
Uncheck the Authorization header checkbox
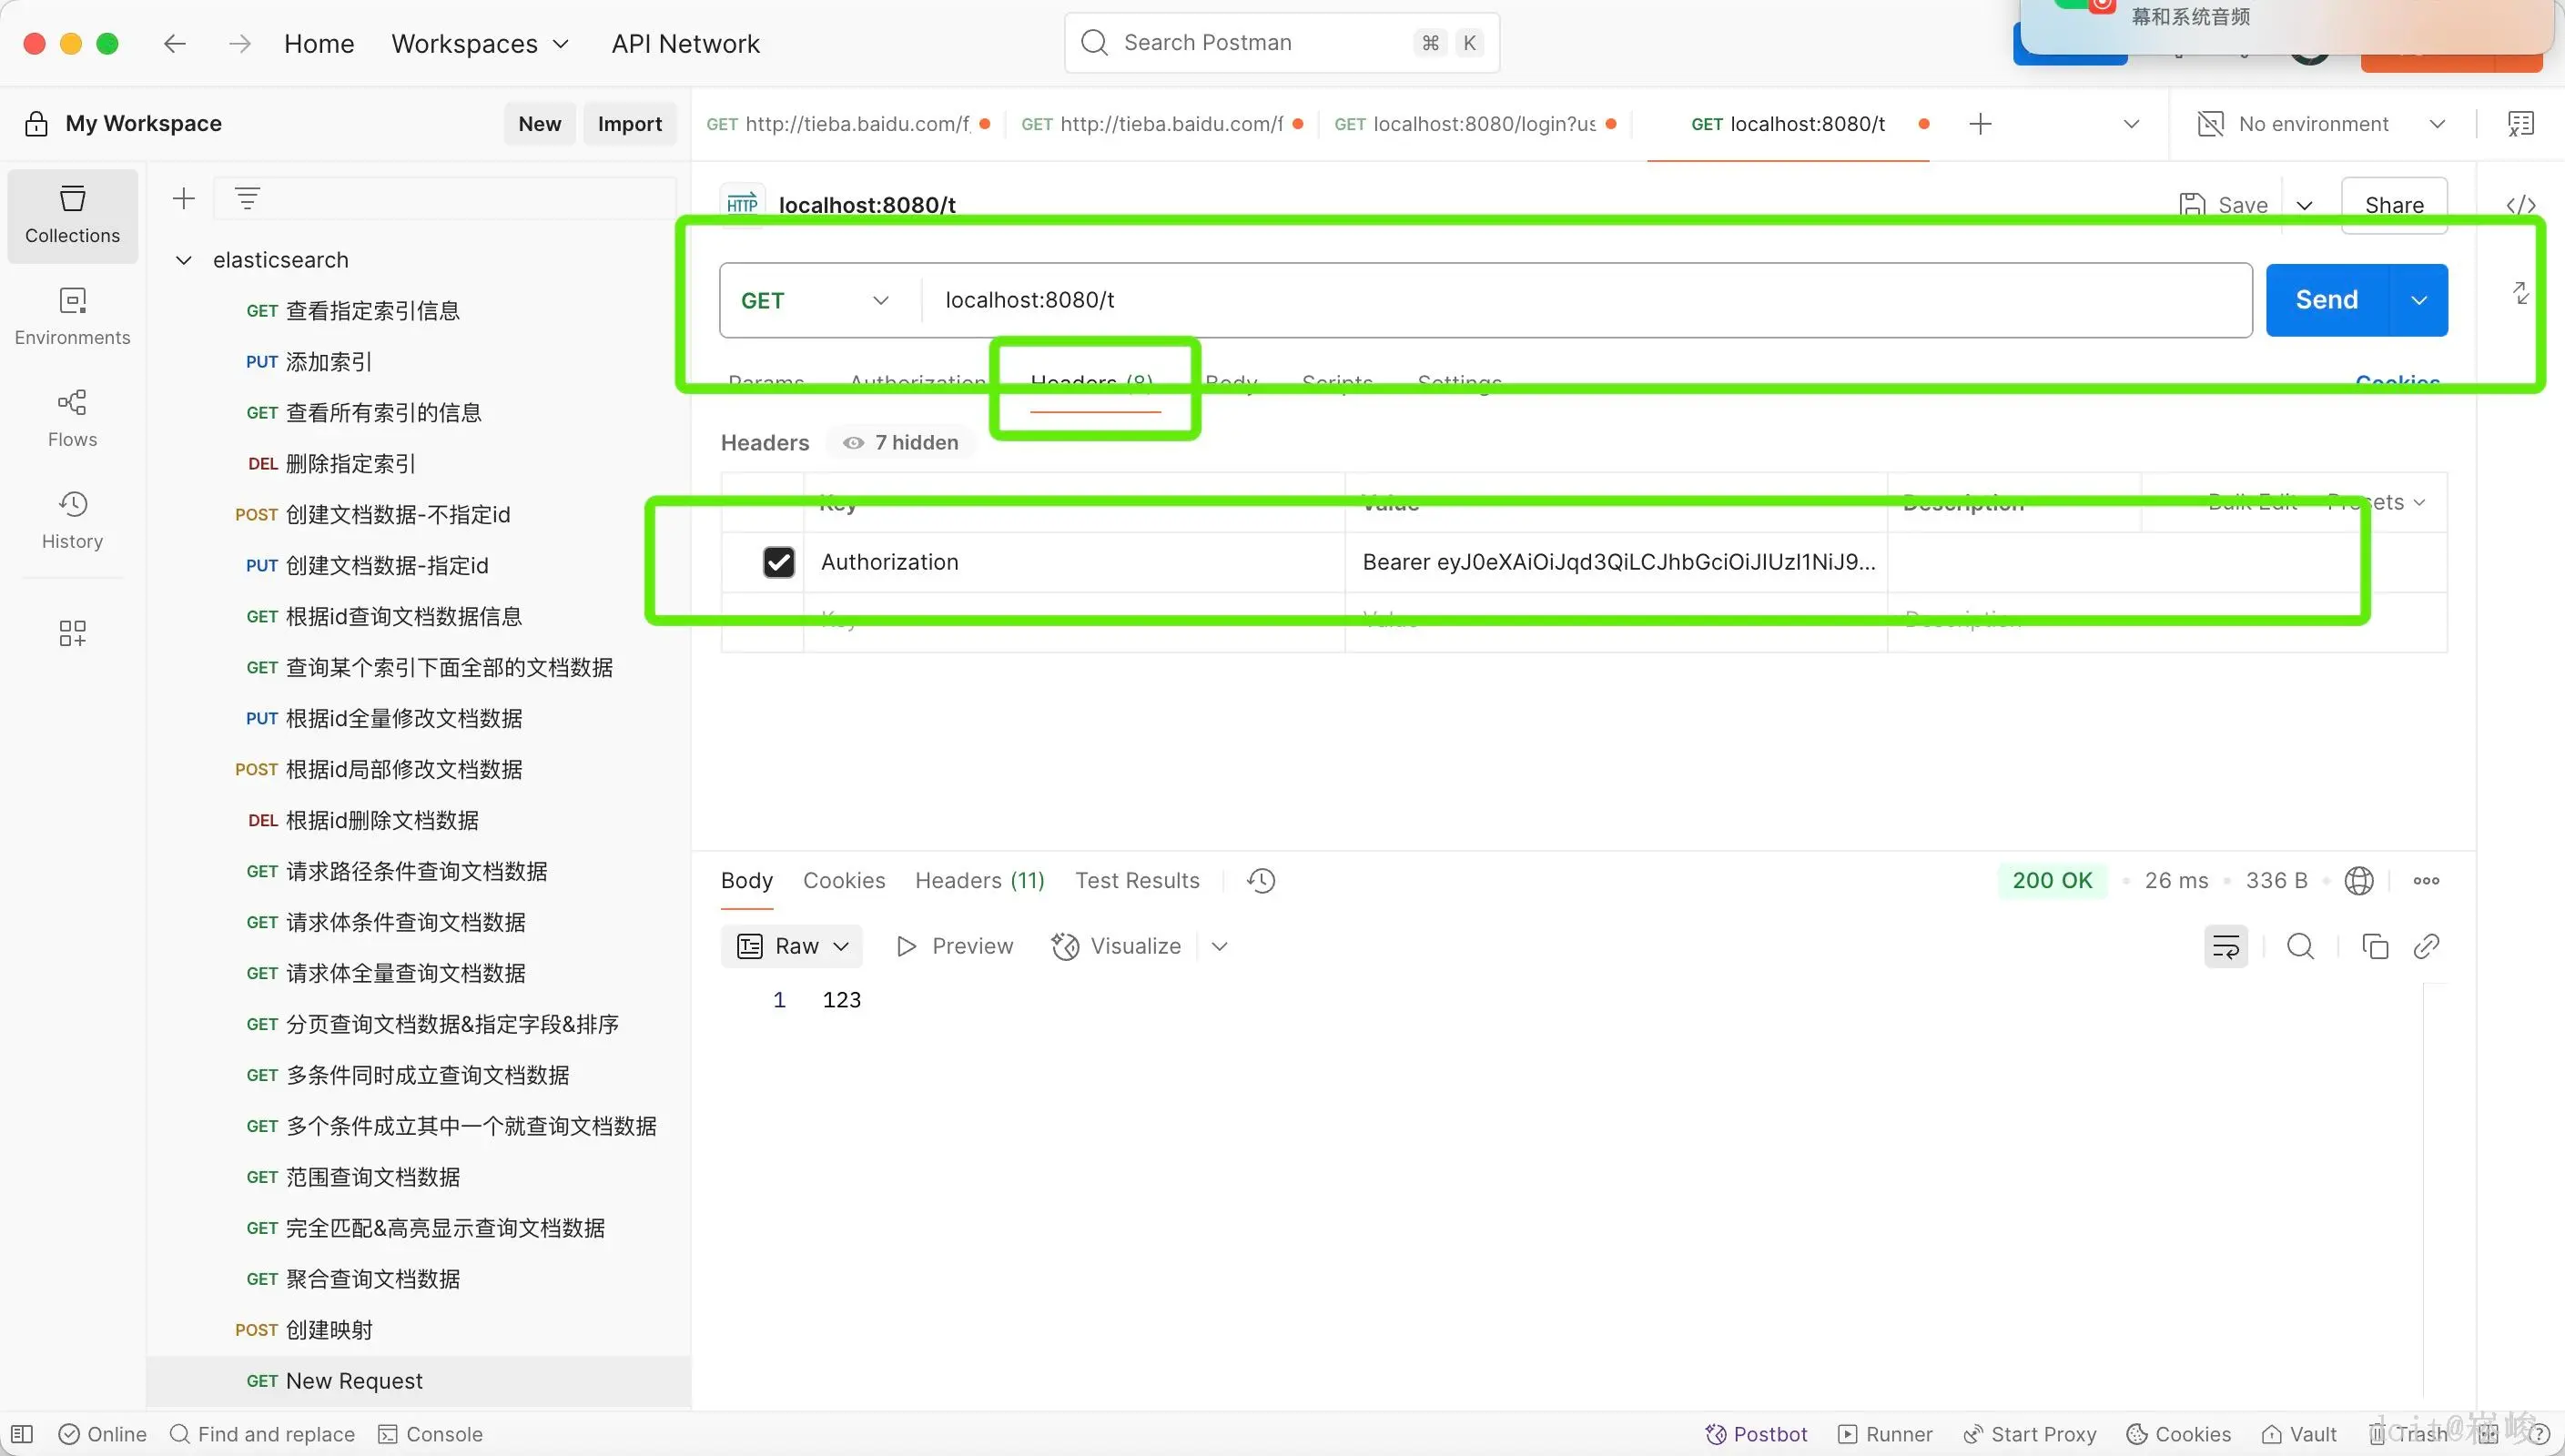point(778,562)
